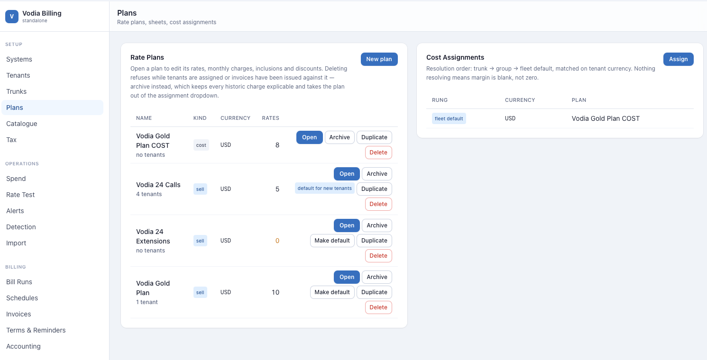The height and width of the screenshot is (360, 707).
Task: Open Accounting in the sidebar
Action: tap(52, 346)
